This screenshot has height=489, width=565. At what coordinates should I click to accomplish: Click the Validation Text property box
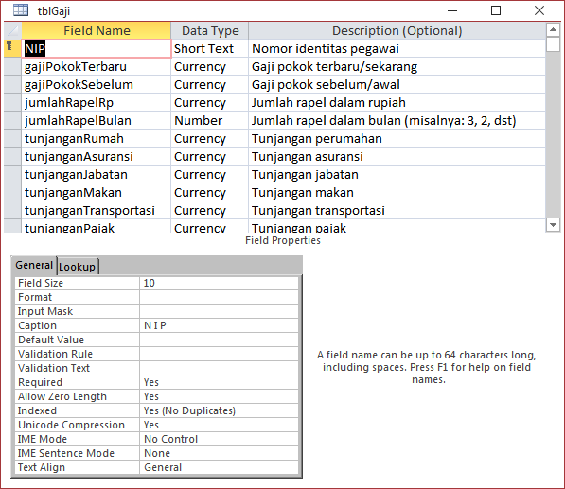(x=219, y=368)
